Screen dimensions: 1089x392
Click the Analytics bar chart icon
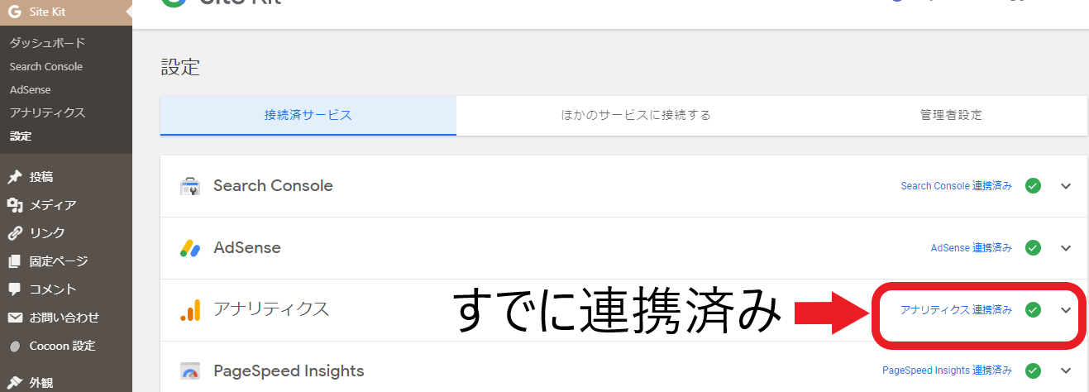(x=190, y=310)
